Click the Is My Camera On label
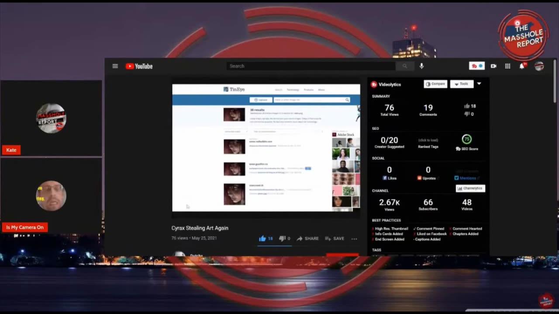The height and width of the screenshot is (314, 559). pyautogui.click(x=25, y=227)
